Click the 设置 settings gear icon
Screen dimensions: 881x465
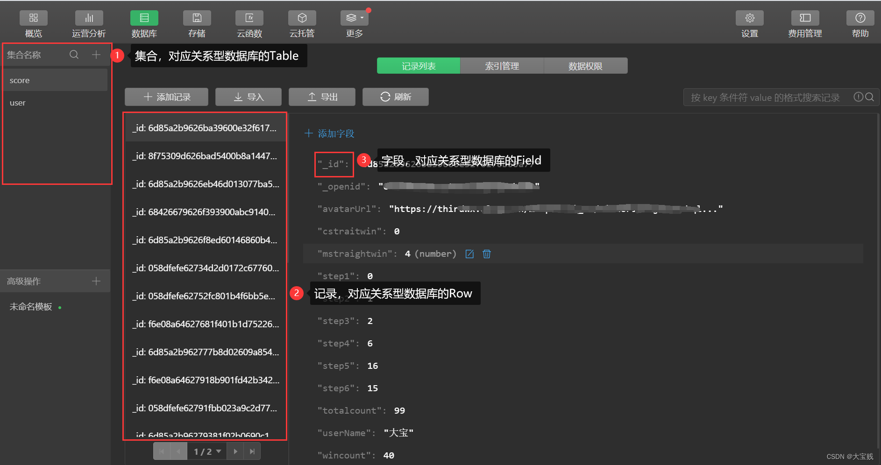pyautogui.click(x=749, y=19)
